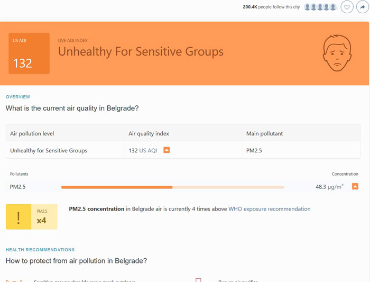Click the share arrow icon
This screenshot has height=282, width=370.
[362, 7]
